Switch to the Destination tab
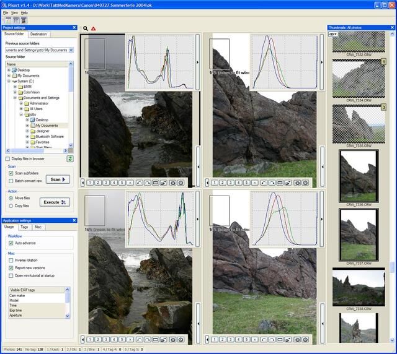The height and width of the screenshot is (354, 397). coord(38,34)
